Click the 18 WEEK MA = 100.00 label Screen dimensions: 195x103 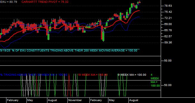[92, 75]
